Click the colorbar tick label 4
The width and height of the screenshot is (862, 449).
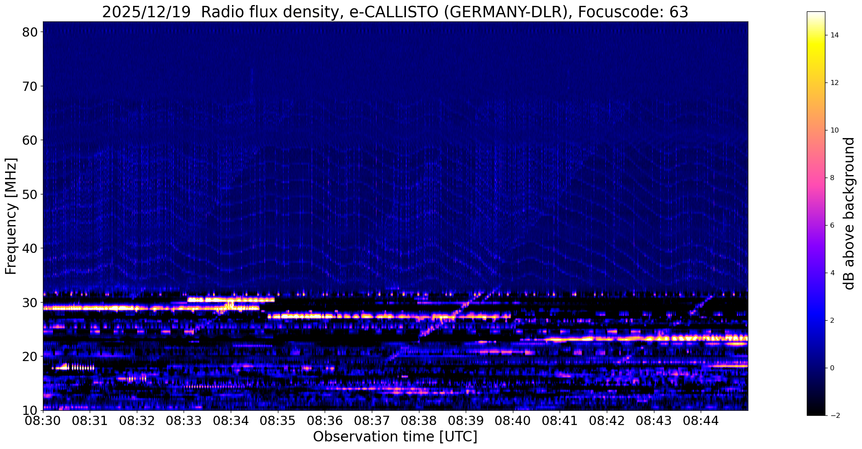832,273
